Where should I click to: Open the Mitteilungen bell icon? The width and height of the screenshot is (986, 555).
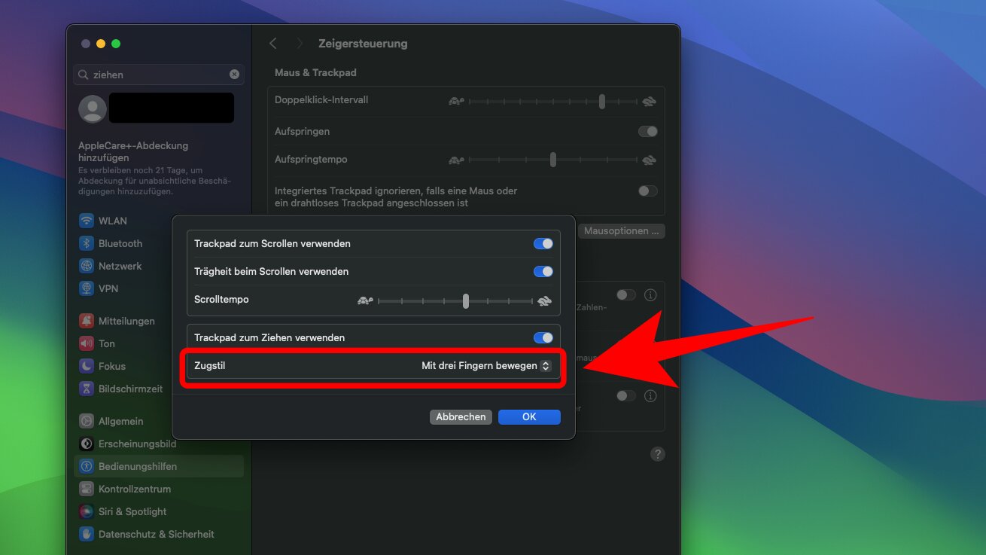(x=87, y=321)
